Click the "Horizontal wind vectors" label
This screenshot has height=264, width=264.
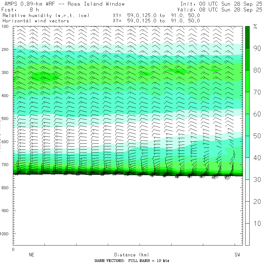(x=36, y=21)
